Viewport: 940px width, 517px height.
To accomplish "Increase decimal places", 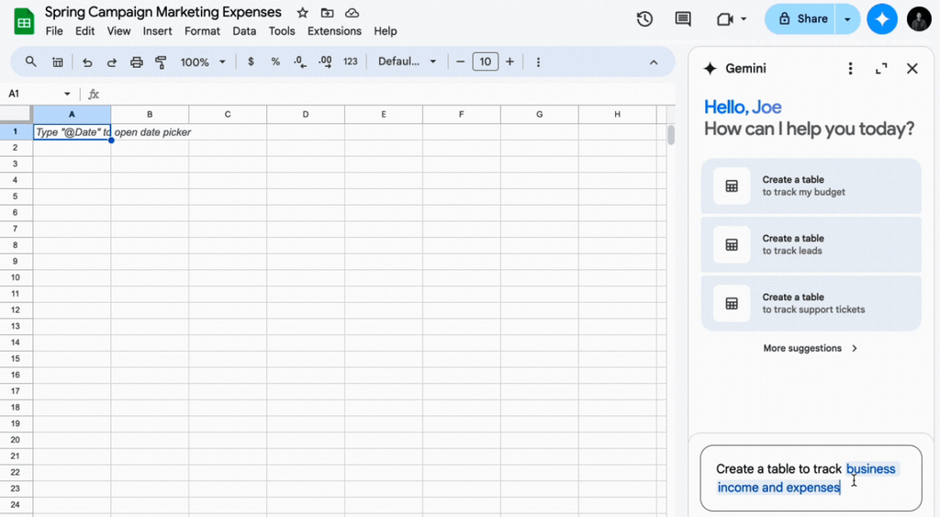I will coord(325,62).
